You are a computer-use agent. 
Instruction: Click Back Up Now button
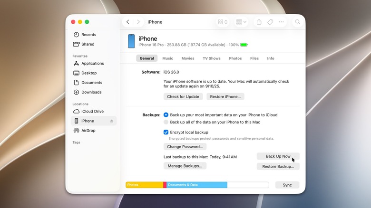point(278,156)
